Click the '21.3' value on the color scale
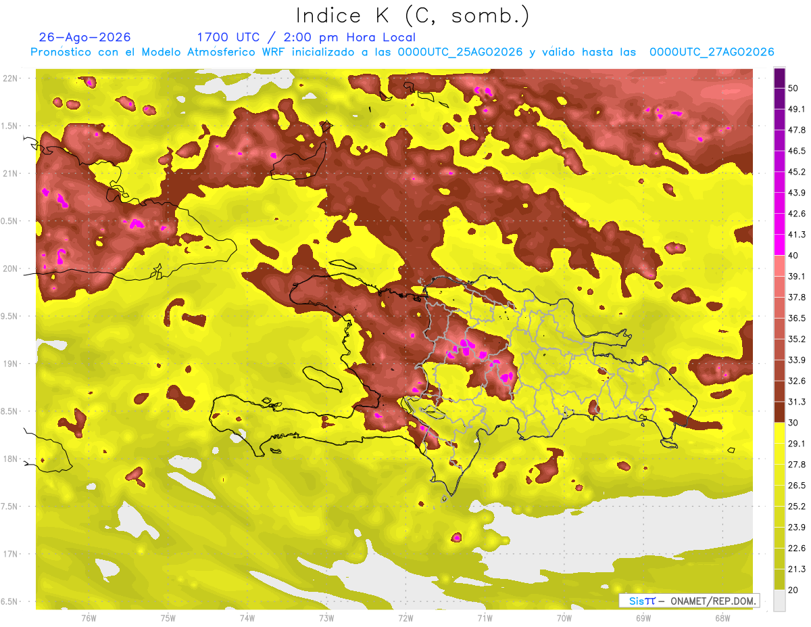 pos(796,569)
